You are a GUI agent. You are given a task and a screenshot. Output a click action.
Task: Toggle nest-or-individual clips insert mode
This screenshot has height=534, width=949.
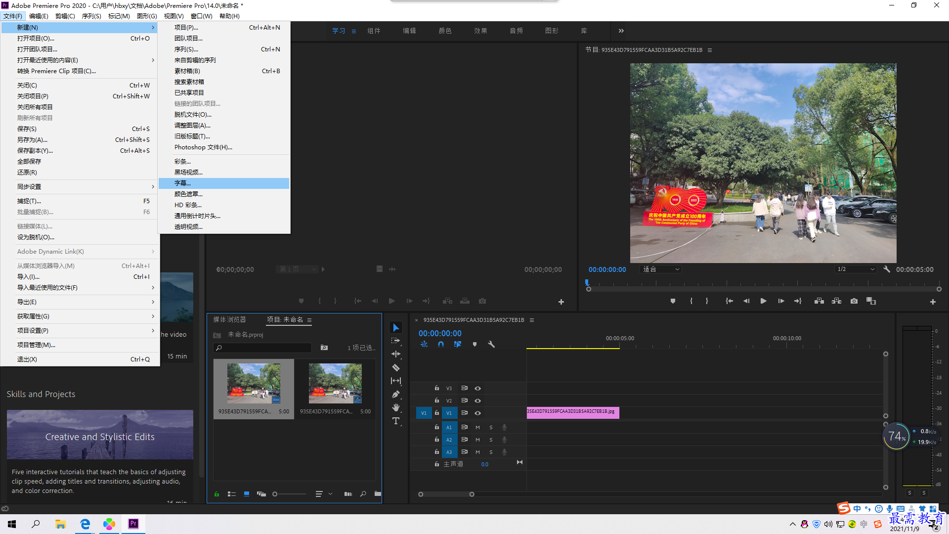pos(424,344)
